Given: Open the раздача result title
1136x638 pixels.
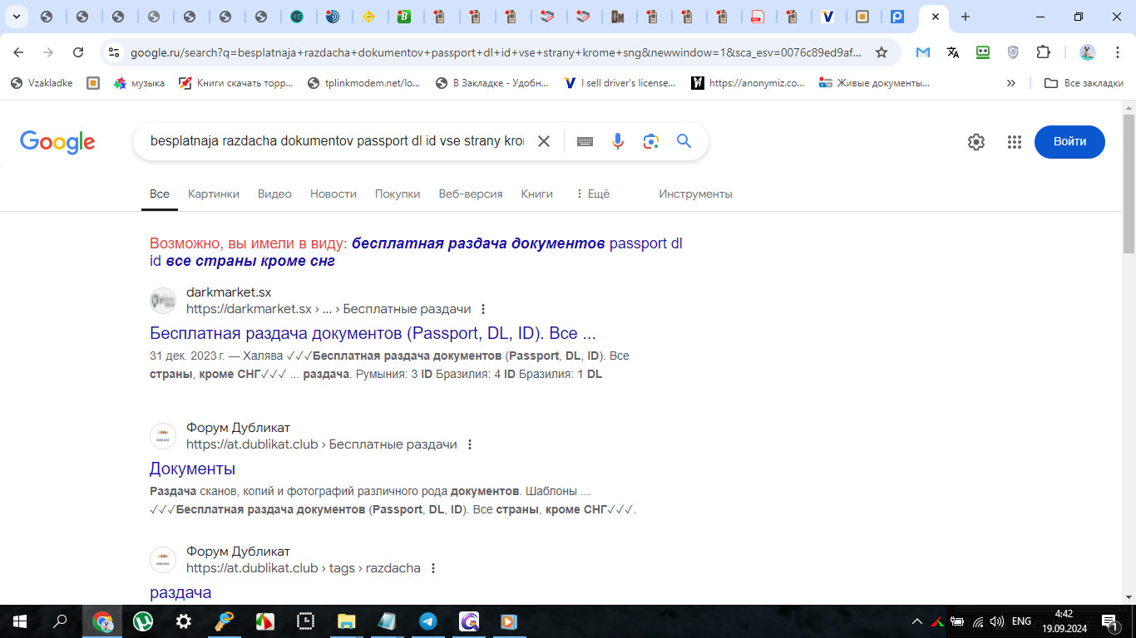Looking at the screenshot, I should point(180,592).
